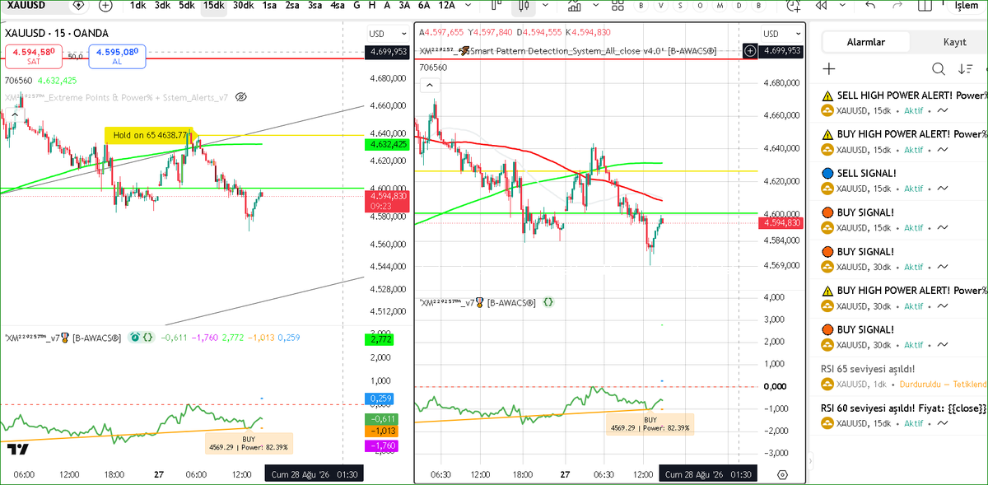Viewport: 988px width, 485px height.
Task: Click the add symbol plus icon
Action: 105,5
